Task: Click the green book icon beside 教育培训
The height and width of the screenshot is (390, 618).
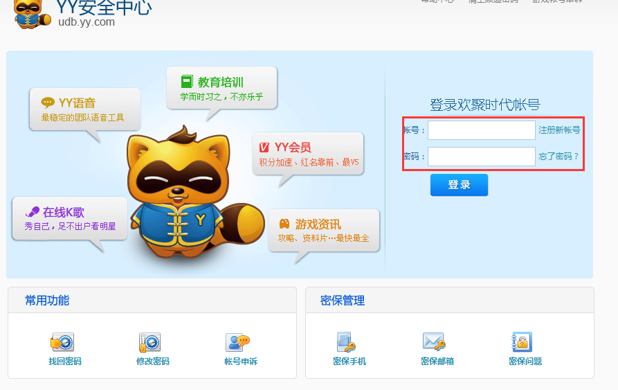Action: click(x=187, y=82)
